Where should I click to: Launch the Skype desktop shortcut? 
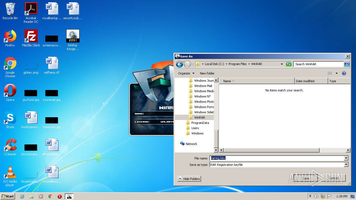click(x=10, y=120)
